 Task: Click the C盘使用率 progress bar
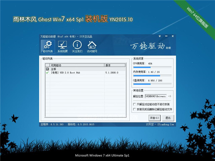(x=152, y=84)
